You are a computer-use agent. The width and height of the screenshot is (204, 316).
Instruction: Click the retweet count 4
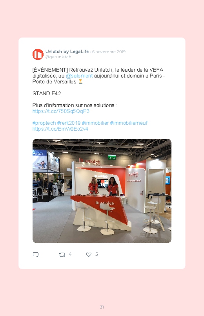[70, 254]
